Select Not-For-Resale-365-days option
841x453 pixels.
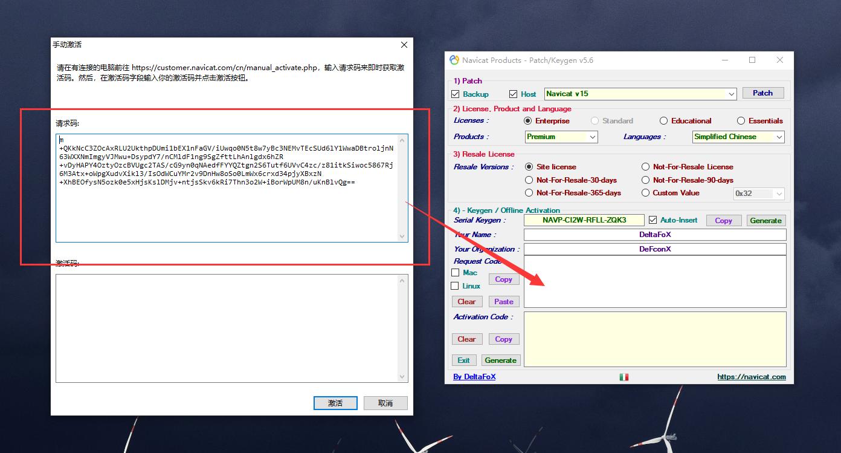(x=529, y=193)
